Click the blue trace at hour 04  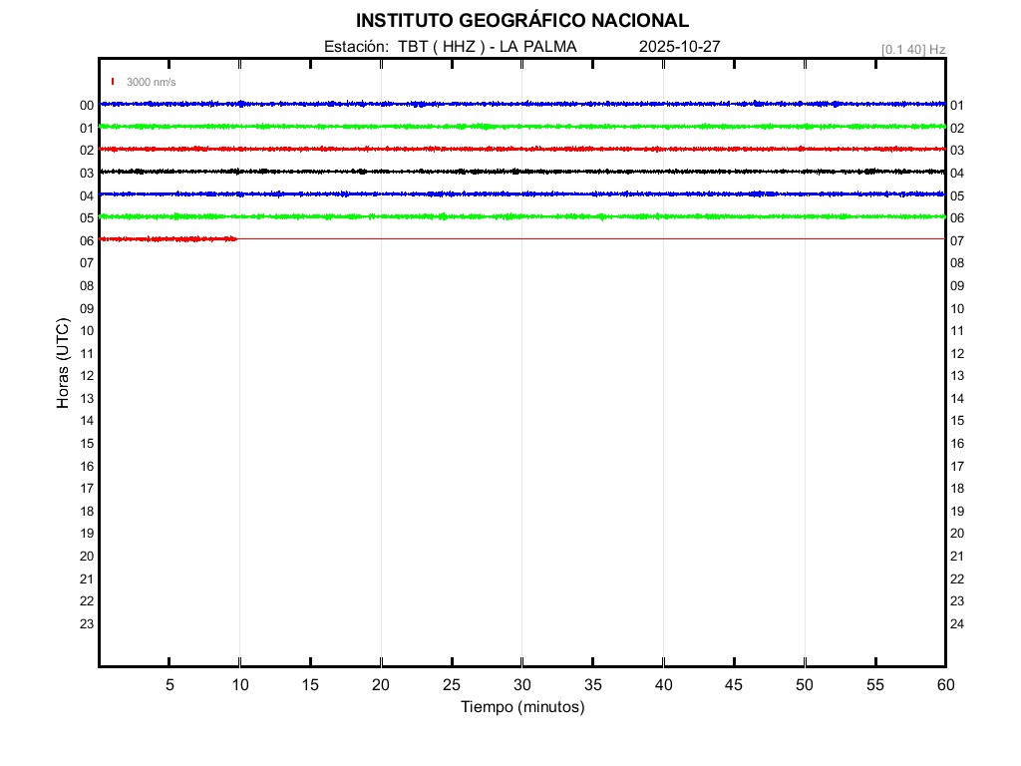(521, 193)
